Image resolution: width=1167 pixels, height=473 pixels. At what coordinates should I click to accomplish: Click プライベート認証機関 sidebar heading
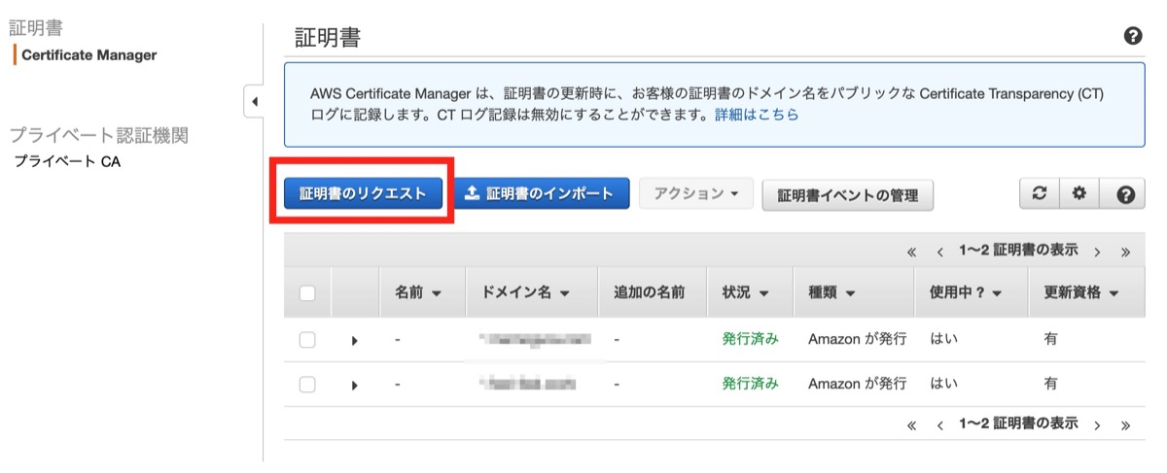[98, 135]
